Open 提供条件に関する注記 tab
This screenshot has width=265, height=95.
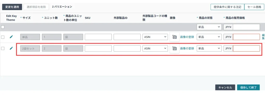(x=227, y=7)
